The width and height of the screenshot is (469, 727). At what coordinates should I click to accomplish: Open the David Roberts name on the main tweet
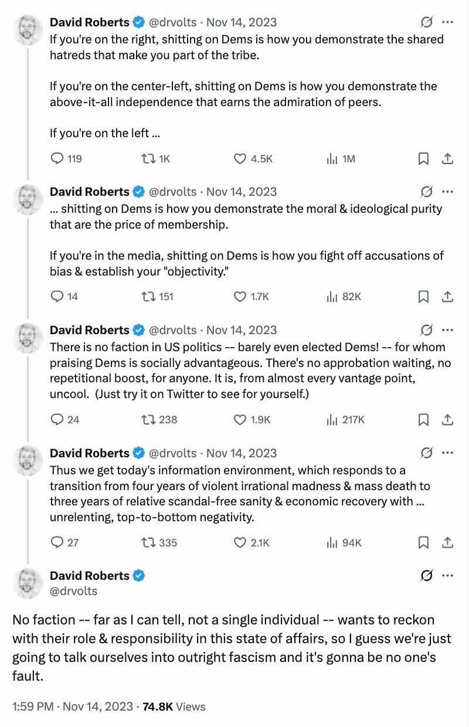[90, 576]
